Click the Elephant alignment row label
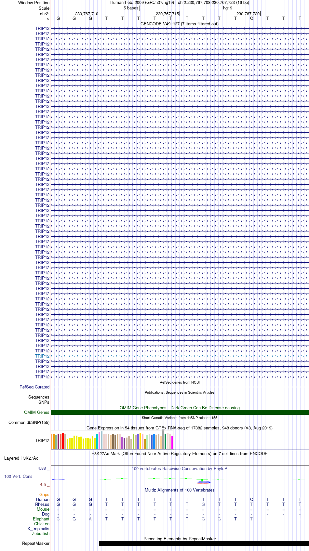 [41, 519]
